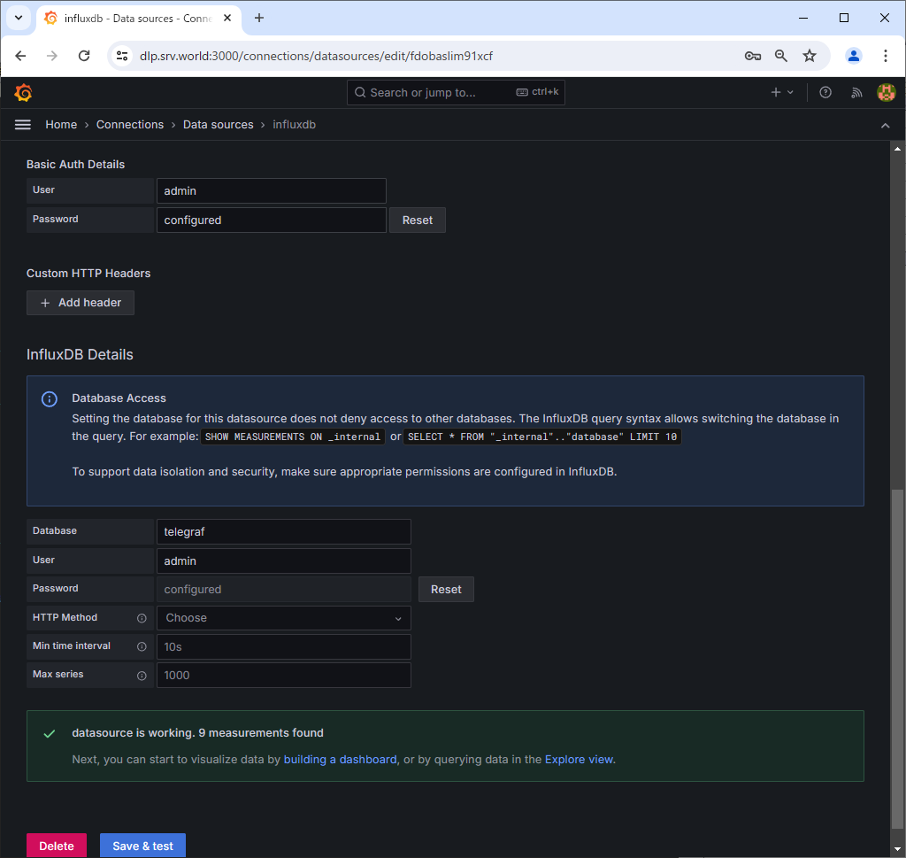Viewport: 906px width, 858px height.
Task: Click the scrollbar up arrow
Action: click(x=897, y=149)
